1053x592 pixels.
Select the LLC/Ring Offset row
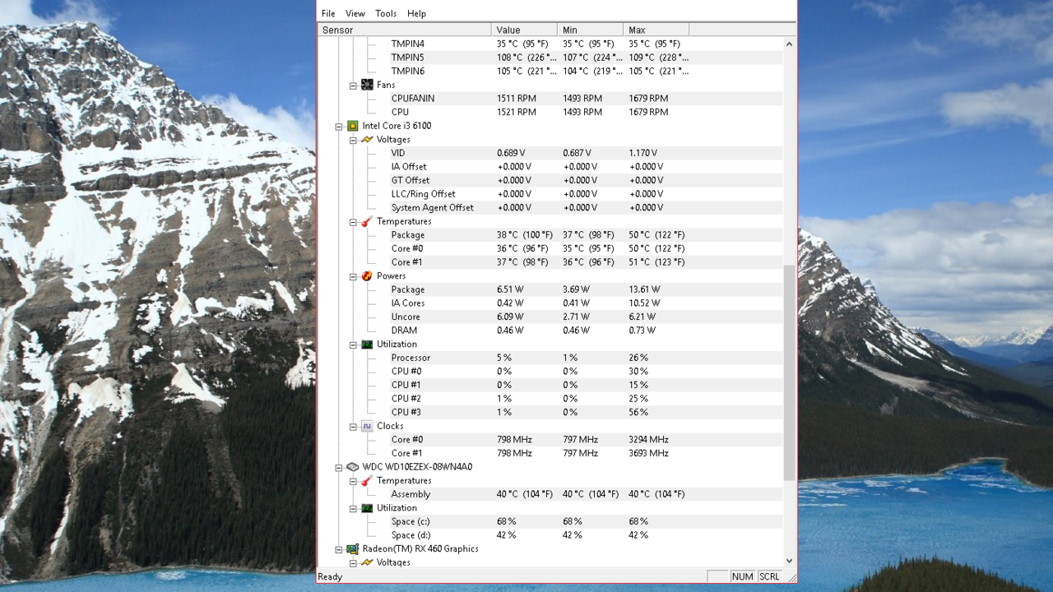[x=550, y=194]
